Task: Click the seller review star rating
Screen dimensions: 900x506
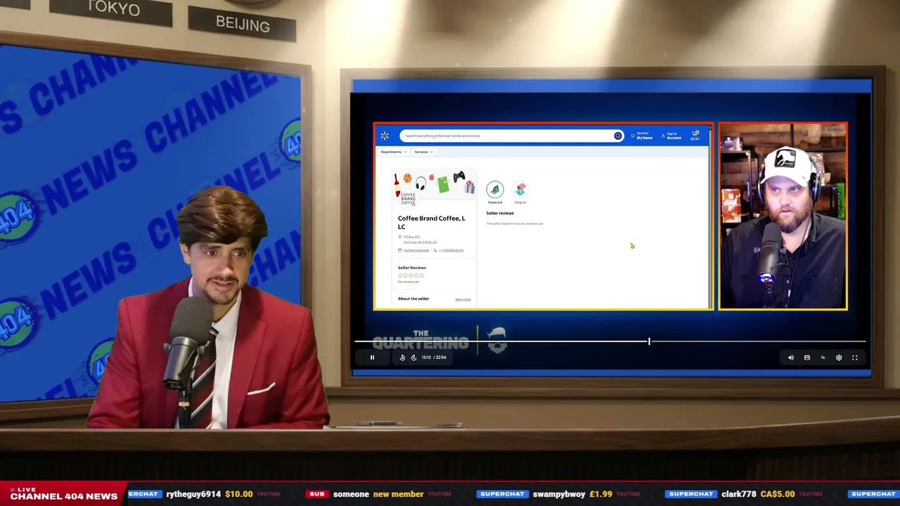Action: coord(411,275)
